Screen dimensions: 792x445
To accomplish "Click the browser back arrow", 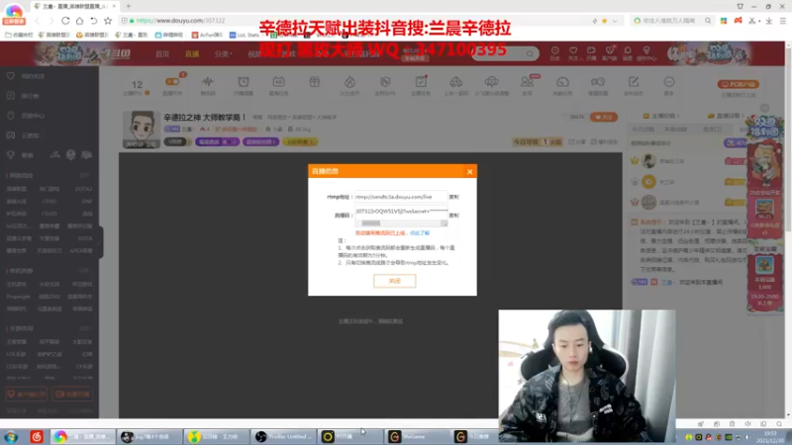I will click(x=37, y=21).
